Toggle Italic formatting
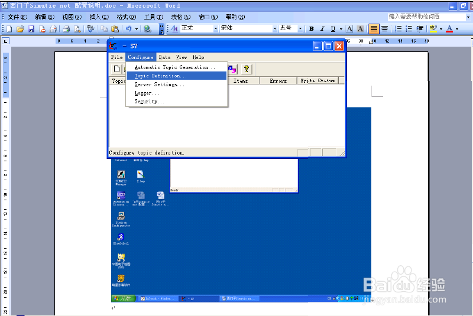This screenshot has width=473, height=316. pos(322,29)
